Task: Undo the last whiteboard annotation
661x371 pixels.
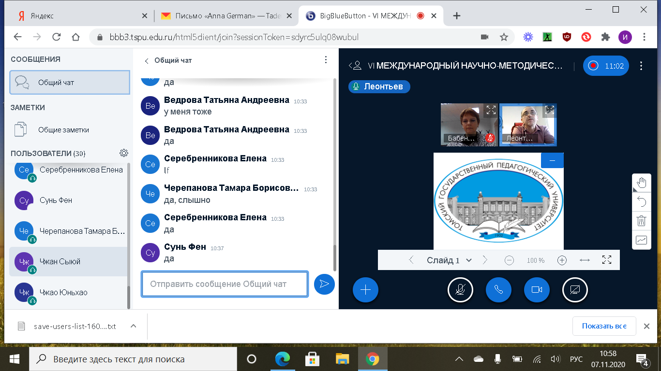Action: pos(642,201)
